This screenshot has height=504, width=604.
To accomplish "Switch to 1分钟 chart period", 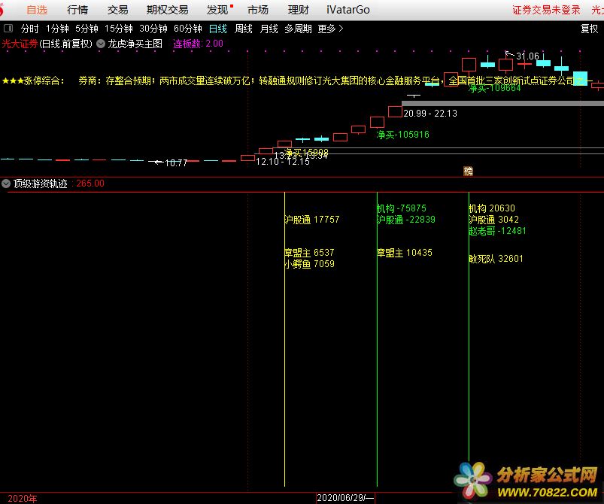I will [x=57, y=29].
